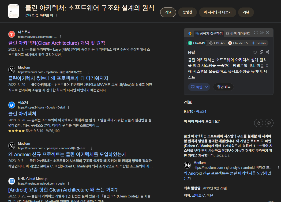Click the https://m.yes24.com › Goods › Detail breadcrumb
Viewport: 281px width, 202px height.
coord(42,107)
